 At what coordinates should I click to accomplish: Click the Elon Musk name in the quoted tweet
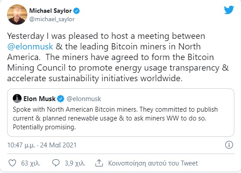(40, 99)
